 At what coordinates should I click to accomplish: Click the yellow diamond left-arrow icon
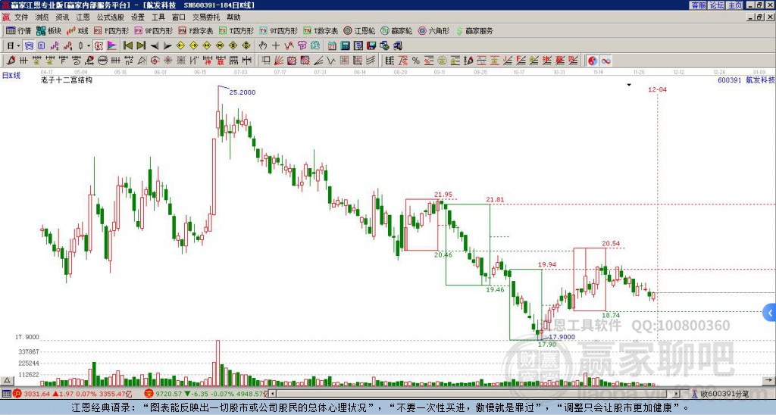click(x=180, y=45)
